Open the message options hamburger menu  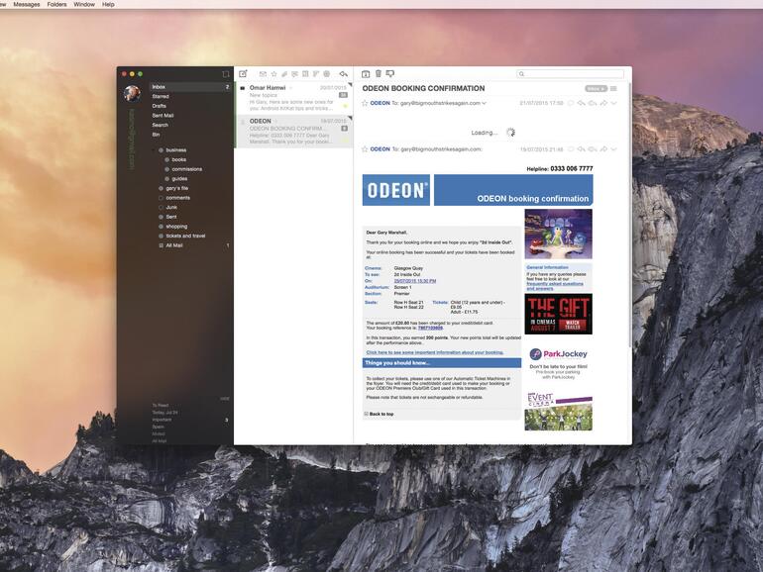613,88
